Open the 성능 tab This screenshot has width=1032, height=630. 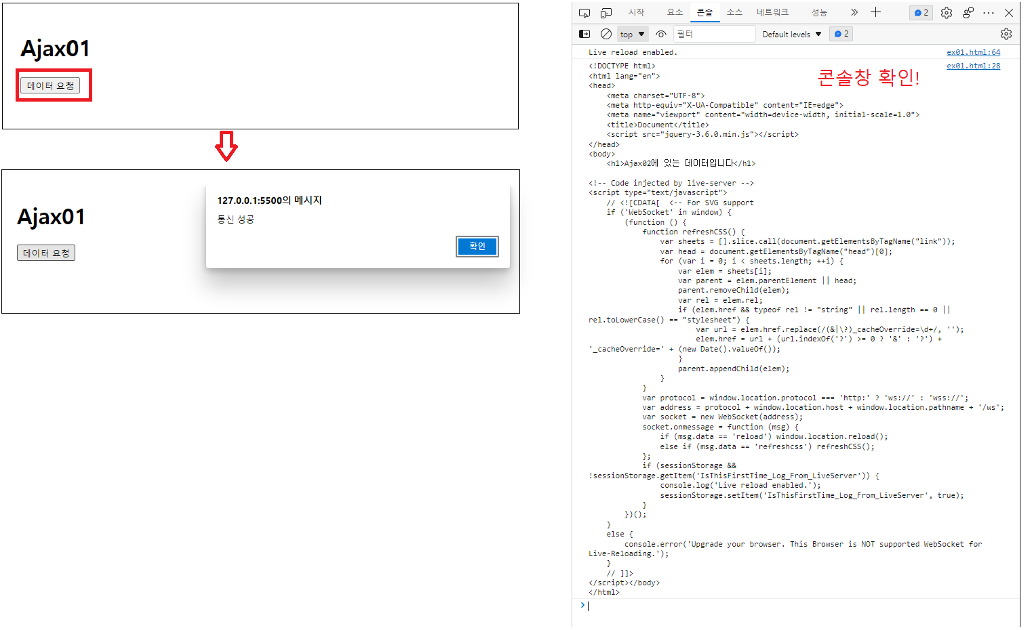click(x=820, y=12)
